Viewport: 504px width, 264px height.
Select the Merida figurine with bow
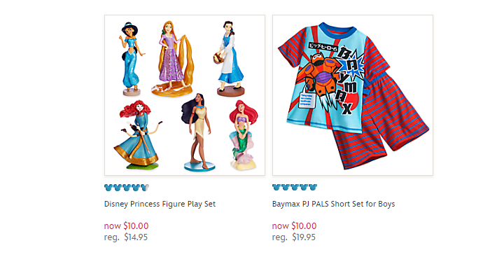[x=138, y=134]
